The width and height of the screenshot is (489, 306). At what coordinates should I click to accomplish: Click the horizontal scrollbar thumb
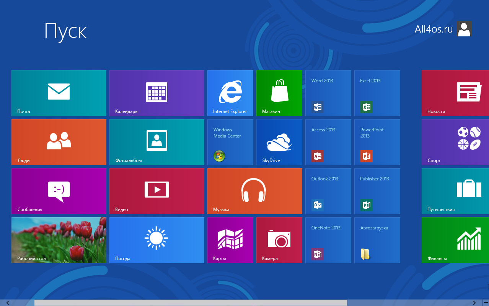[x=191, y=303]
